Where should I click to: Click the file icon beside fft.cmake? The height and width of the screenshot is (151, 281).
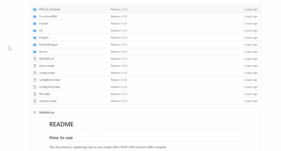pyautogui.click(x=35, y=94)
